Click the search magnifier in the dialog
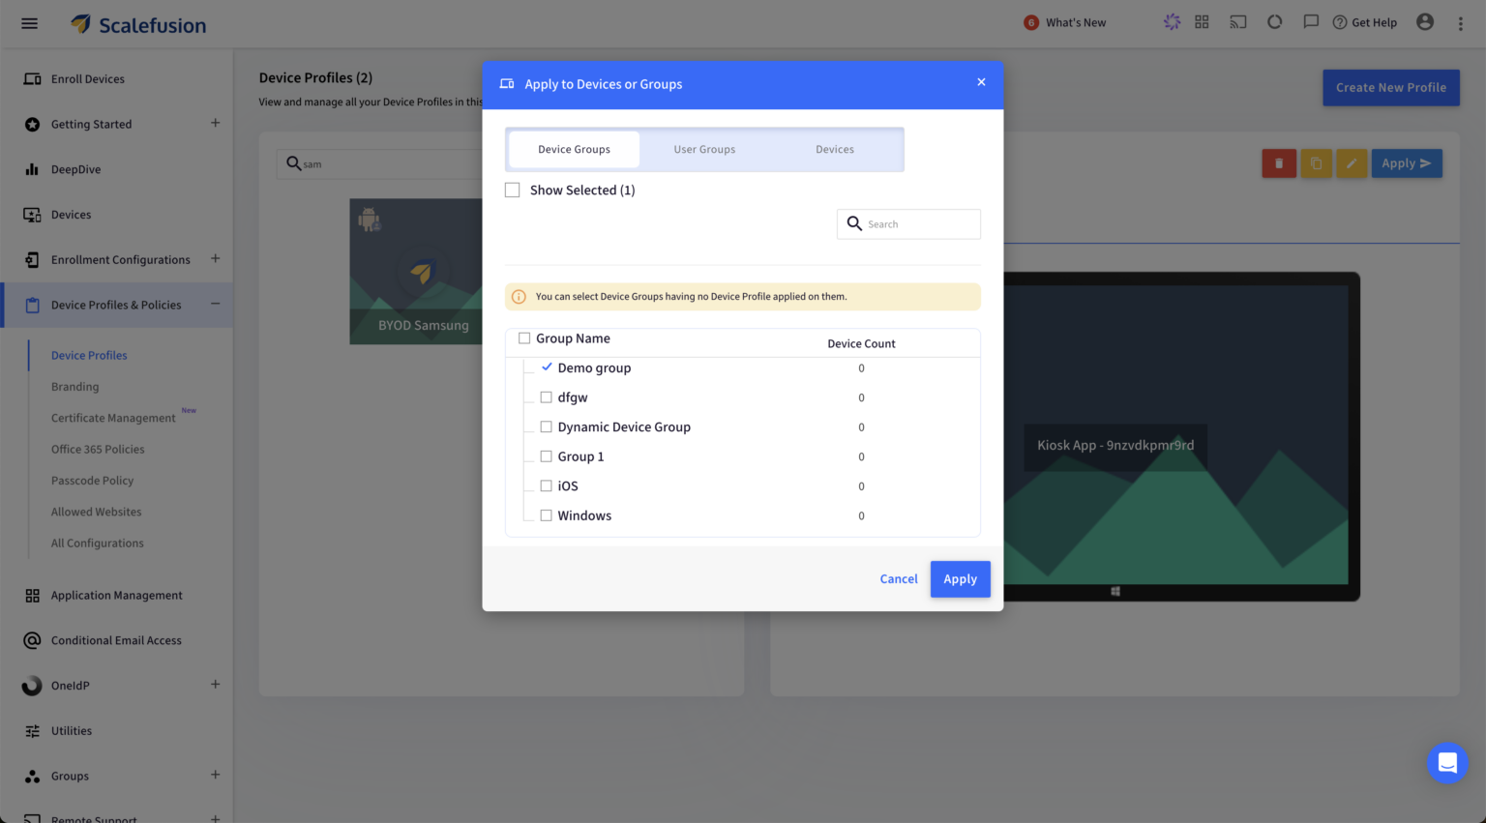1486x823 pixels. click(x=854, y=223)
